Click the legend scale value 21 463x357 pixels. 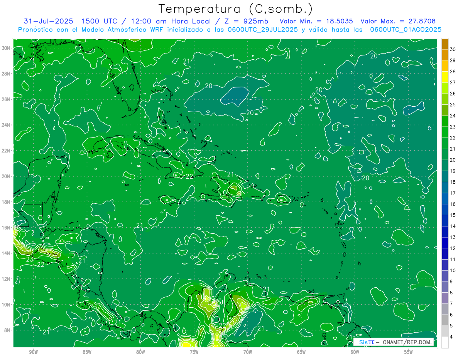coord(453,149)
